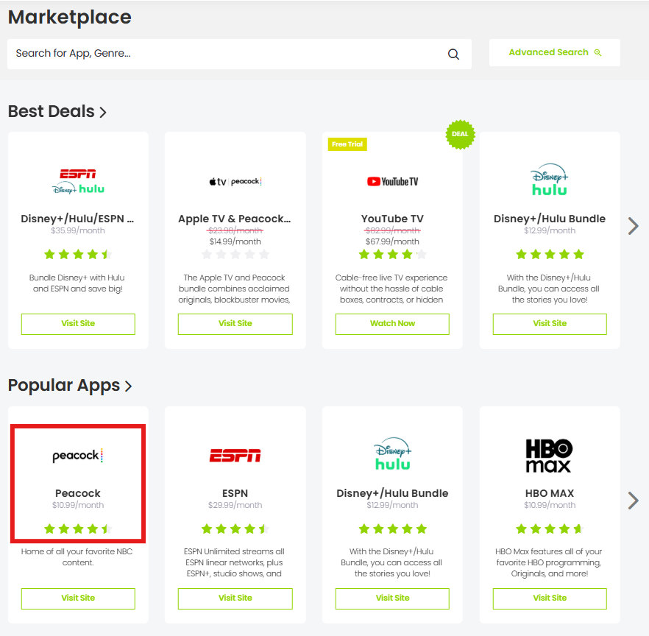
Task: Click the green DEAL badge
Action: pyautogui.click(x=461, y=135)
